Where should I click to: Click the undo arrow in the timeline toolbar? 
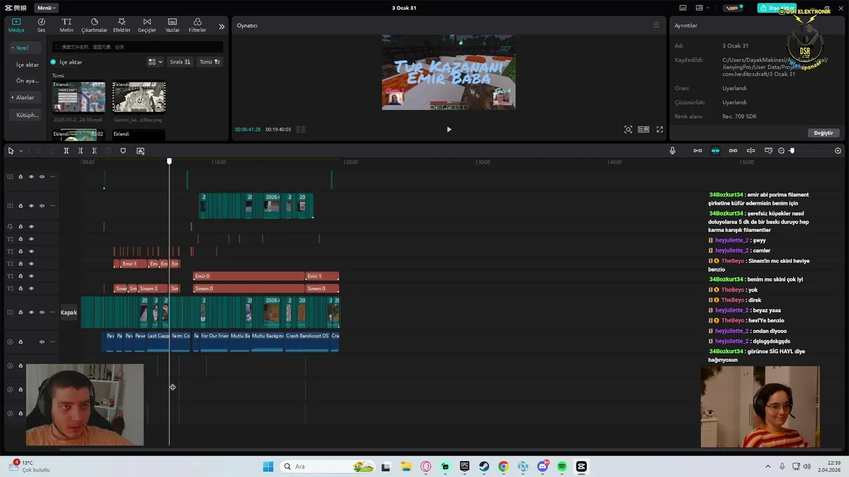pos(38,151)
